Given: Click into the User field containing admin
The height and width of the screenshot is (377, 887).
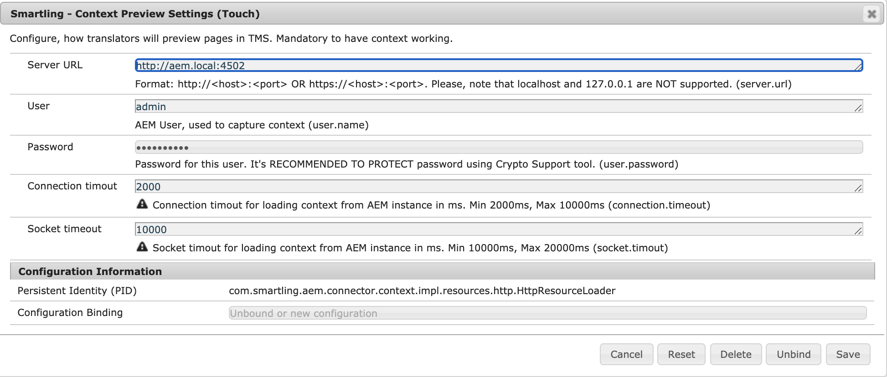Looking at the screenshot, I should pos(499,107).
